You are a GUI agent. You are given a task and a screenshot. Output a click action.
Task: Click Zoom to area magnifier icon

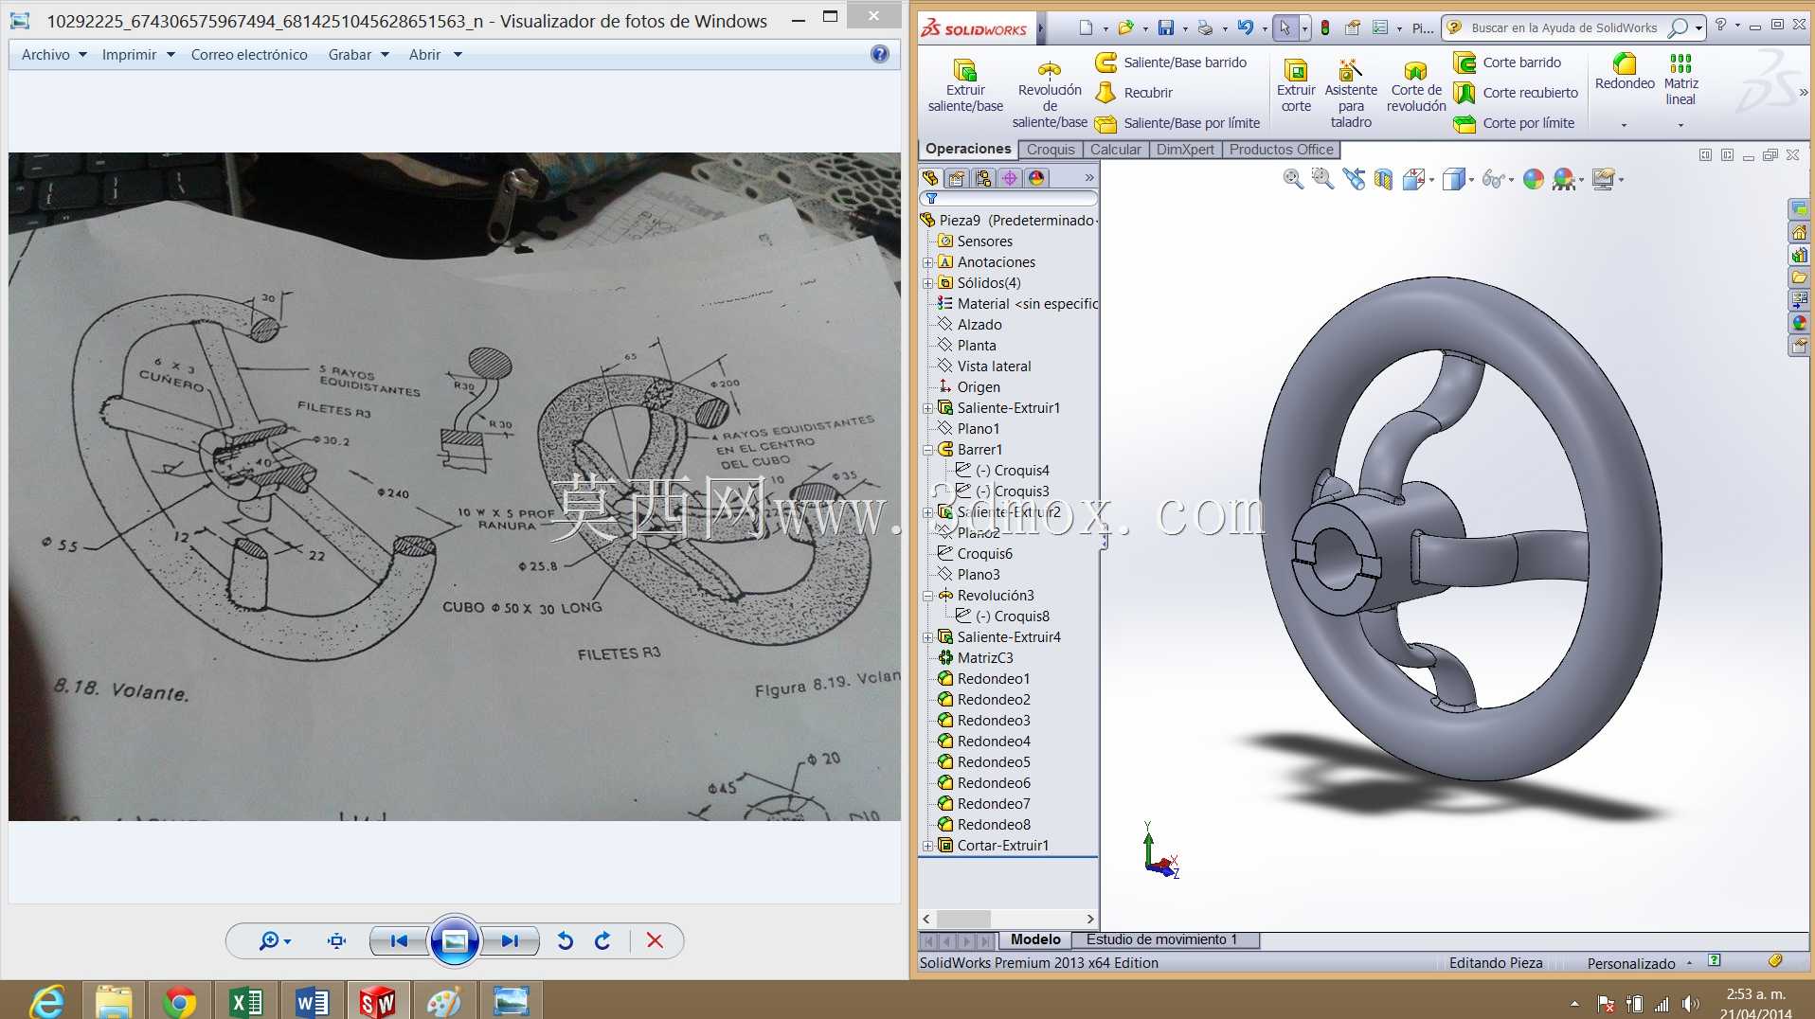[x=1322, y=179]
